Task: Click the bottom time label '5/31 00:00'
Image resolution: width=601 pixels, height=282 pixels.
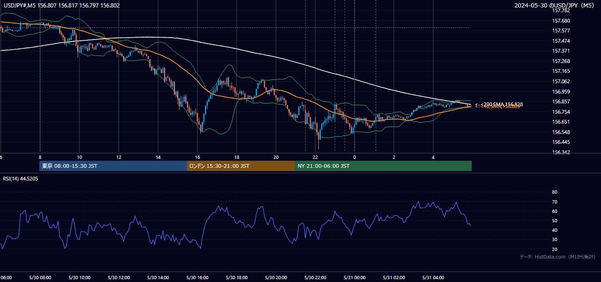Action: point(355,277)
